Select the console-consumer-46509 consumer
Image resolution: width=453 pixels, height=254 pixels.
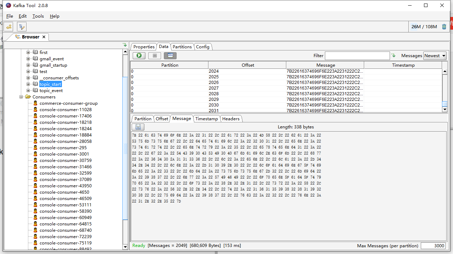tap(65, 198)
